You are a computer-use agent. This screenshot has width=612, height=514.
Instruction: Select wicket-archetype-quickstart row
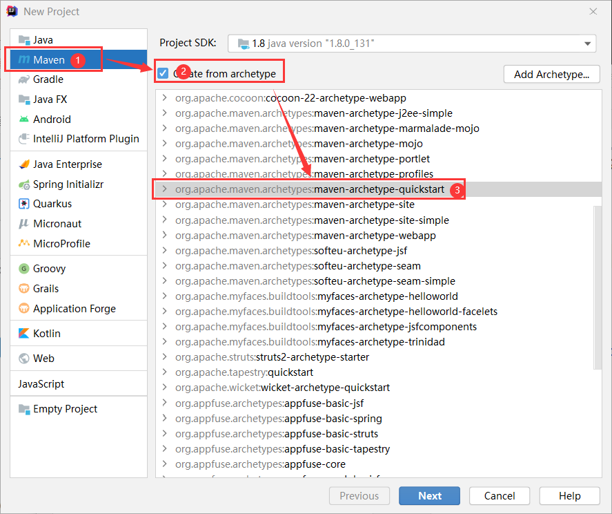click(379, 388)
